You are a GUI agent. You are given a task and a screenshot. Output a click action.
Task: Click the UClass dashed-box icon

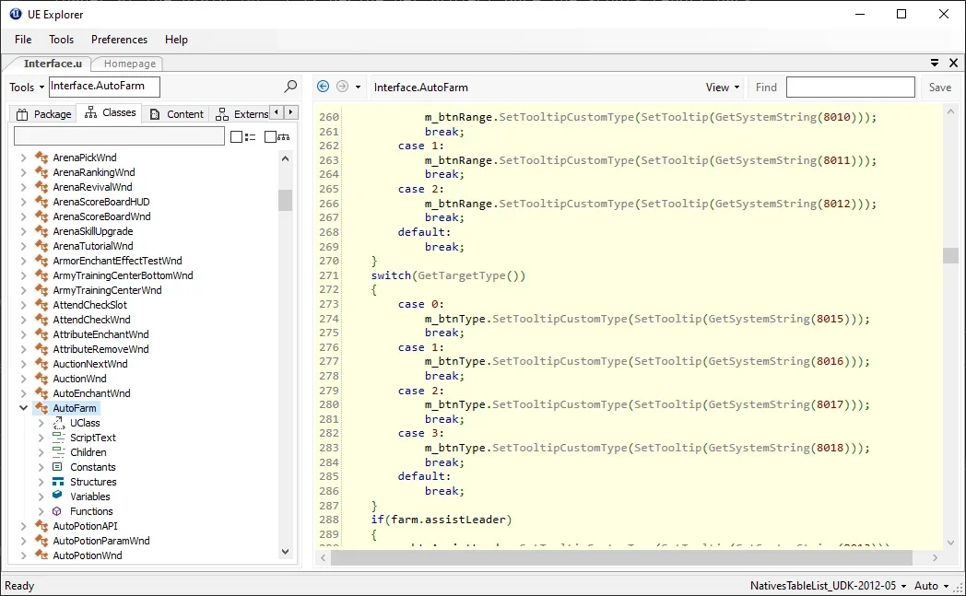(58, 423)
